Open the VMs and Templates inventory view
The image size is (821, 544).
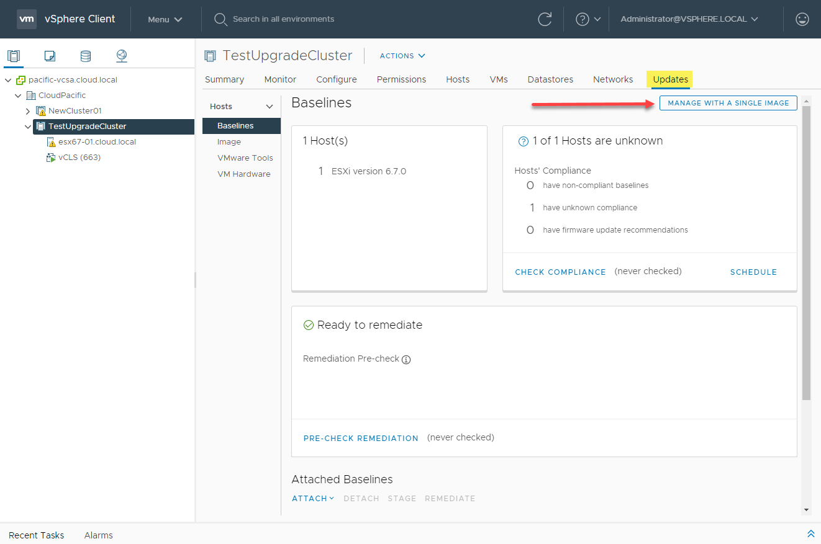point(50,56)
